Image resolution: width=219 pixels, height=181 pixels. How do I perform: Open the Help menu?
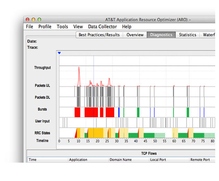pos(127,26)
